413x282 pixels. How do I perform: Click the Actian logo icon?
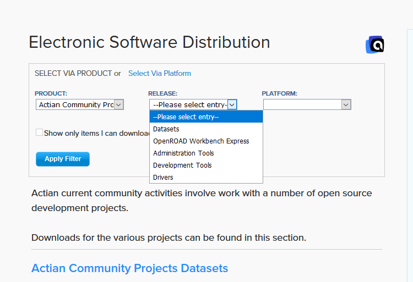pyautogui.click(x=375, y=45)
